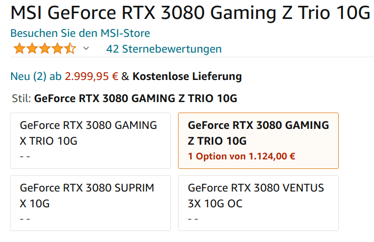This screenshot has width=374, height=242.
Task: Click the "Kostenlose Lieferung" text
Action: tap(187, 76)
